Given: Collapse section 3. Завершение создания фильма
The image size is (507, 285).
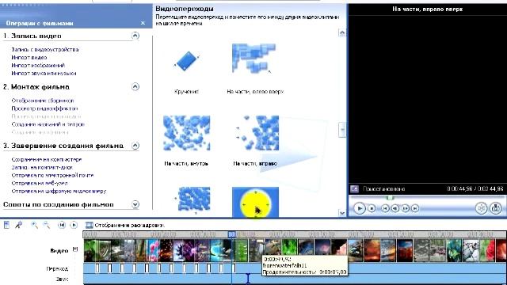Looking at the screenshot, I should (135, 146).
